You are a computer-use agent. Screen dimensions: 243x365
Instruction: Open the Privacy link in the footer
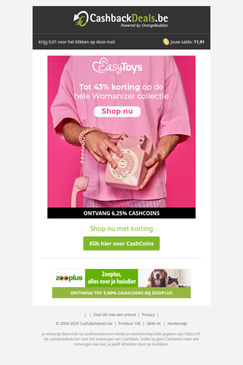click(x=148, y=315)
